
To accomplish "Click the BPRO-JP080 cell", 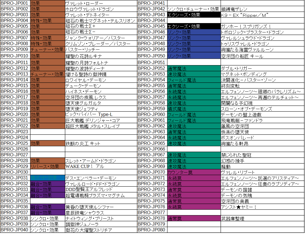I will coord(152,230).
